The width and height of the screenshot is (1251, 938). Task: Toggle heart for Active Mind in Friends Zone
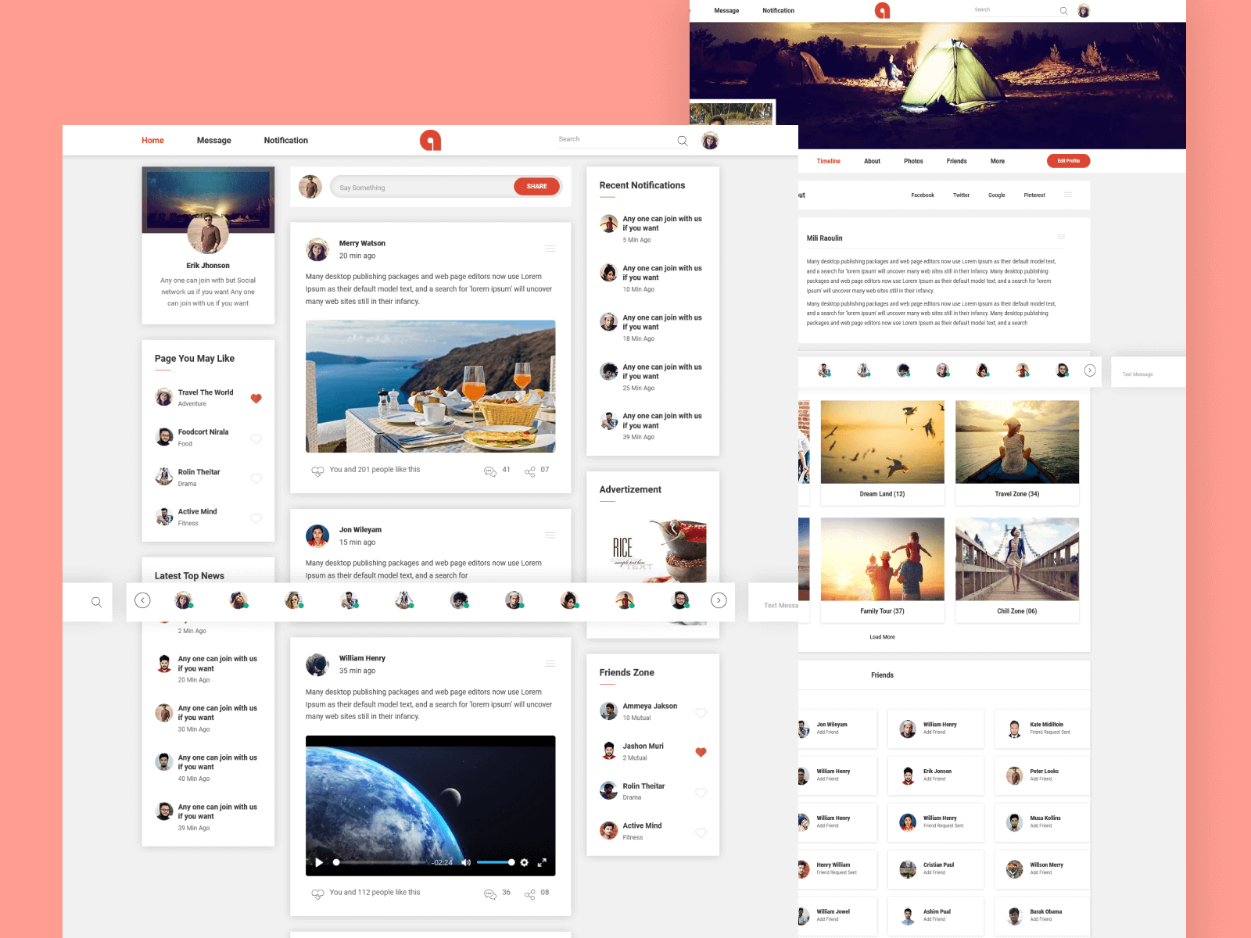[701, 832]
